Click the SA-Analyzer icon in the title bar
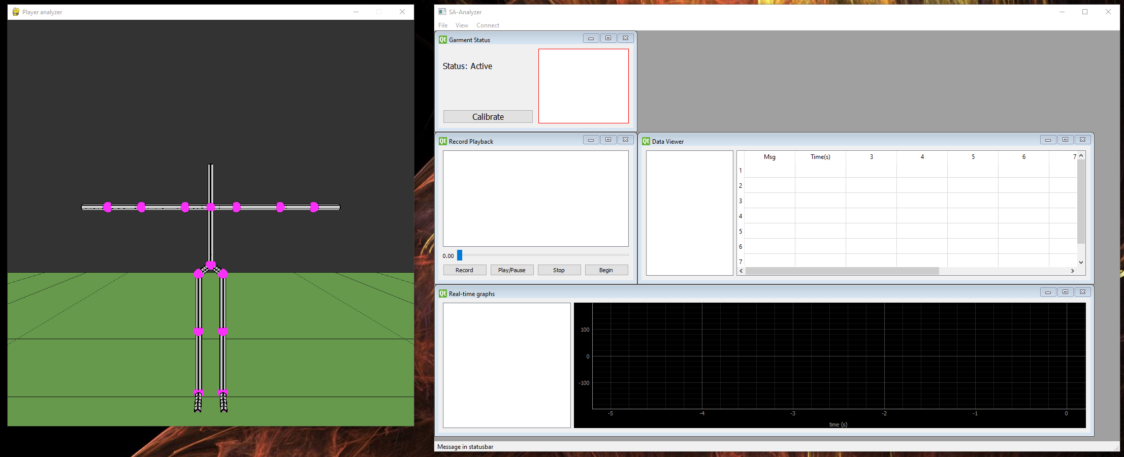This screenshot has width=1124, height=457. pos(442,12)
